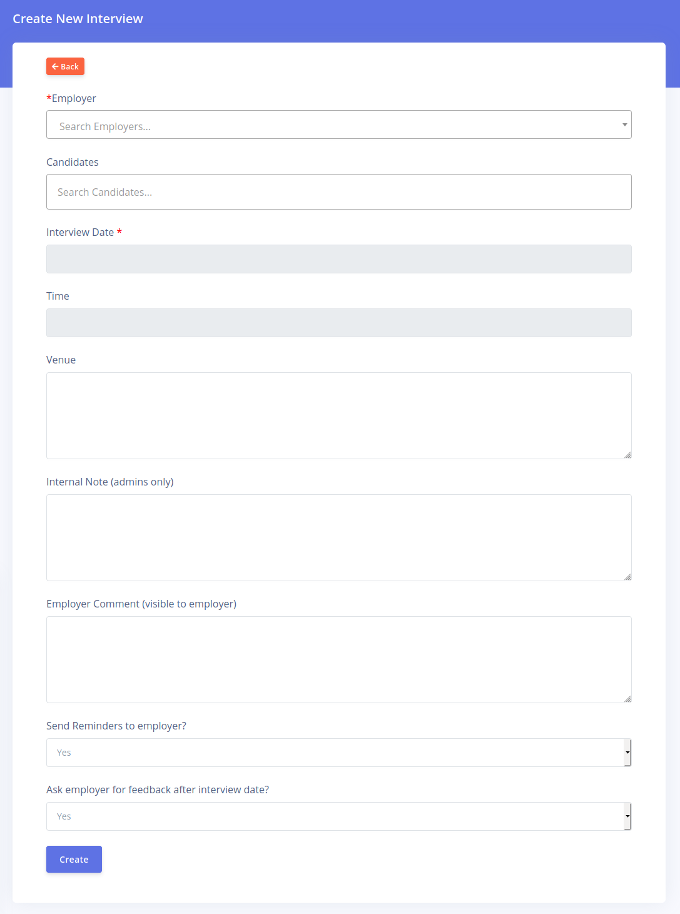The width and height of the screenshot is (680, 914).
Task: Click the Employer field dropdown arrow
Action: 624,125
